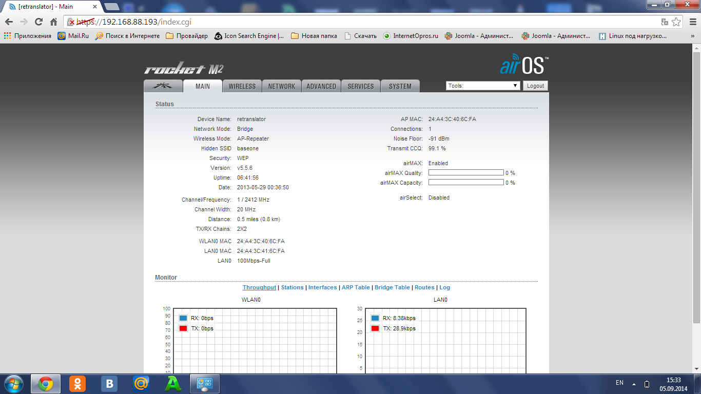Switch to the WIRELESS tab
701x394 pixels.
tap(242, 86)
